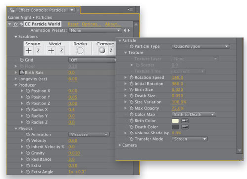Viewport: 247px width, 179px height.
Task: Click the Rotation Speed value 180.0
Action: tap(177, 78)
